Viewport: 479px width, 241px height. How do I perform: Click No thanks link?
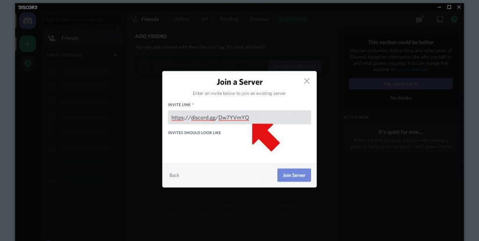401,98
